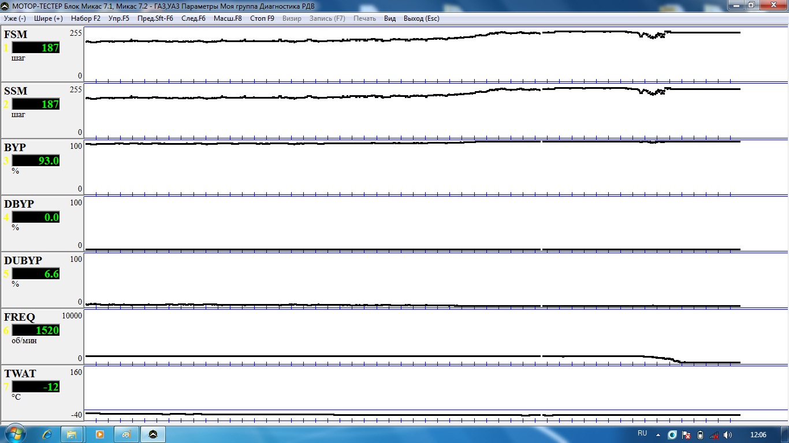Click the Motor-Tester taskbar button
Viewport: 789px width, 443px height.
[153, 434]
